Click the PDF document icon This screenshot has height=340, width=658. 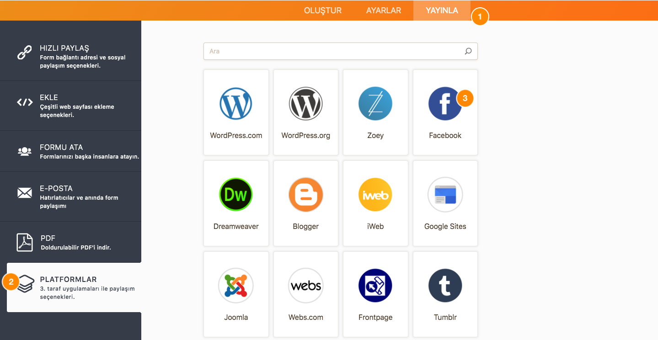pyautogui.click(x=25, y=242)
